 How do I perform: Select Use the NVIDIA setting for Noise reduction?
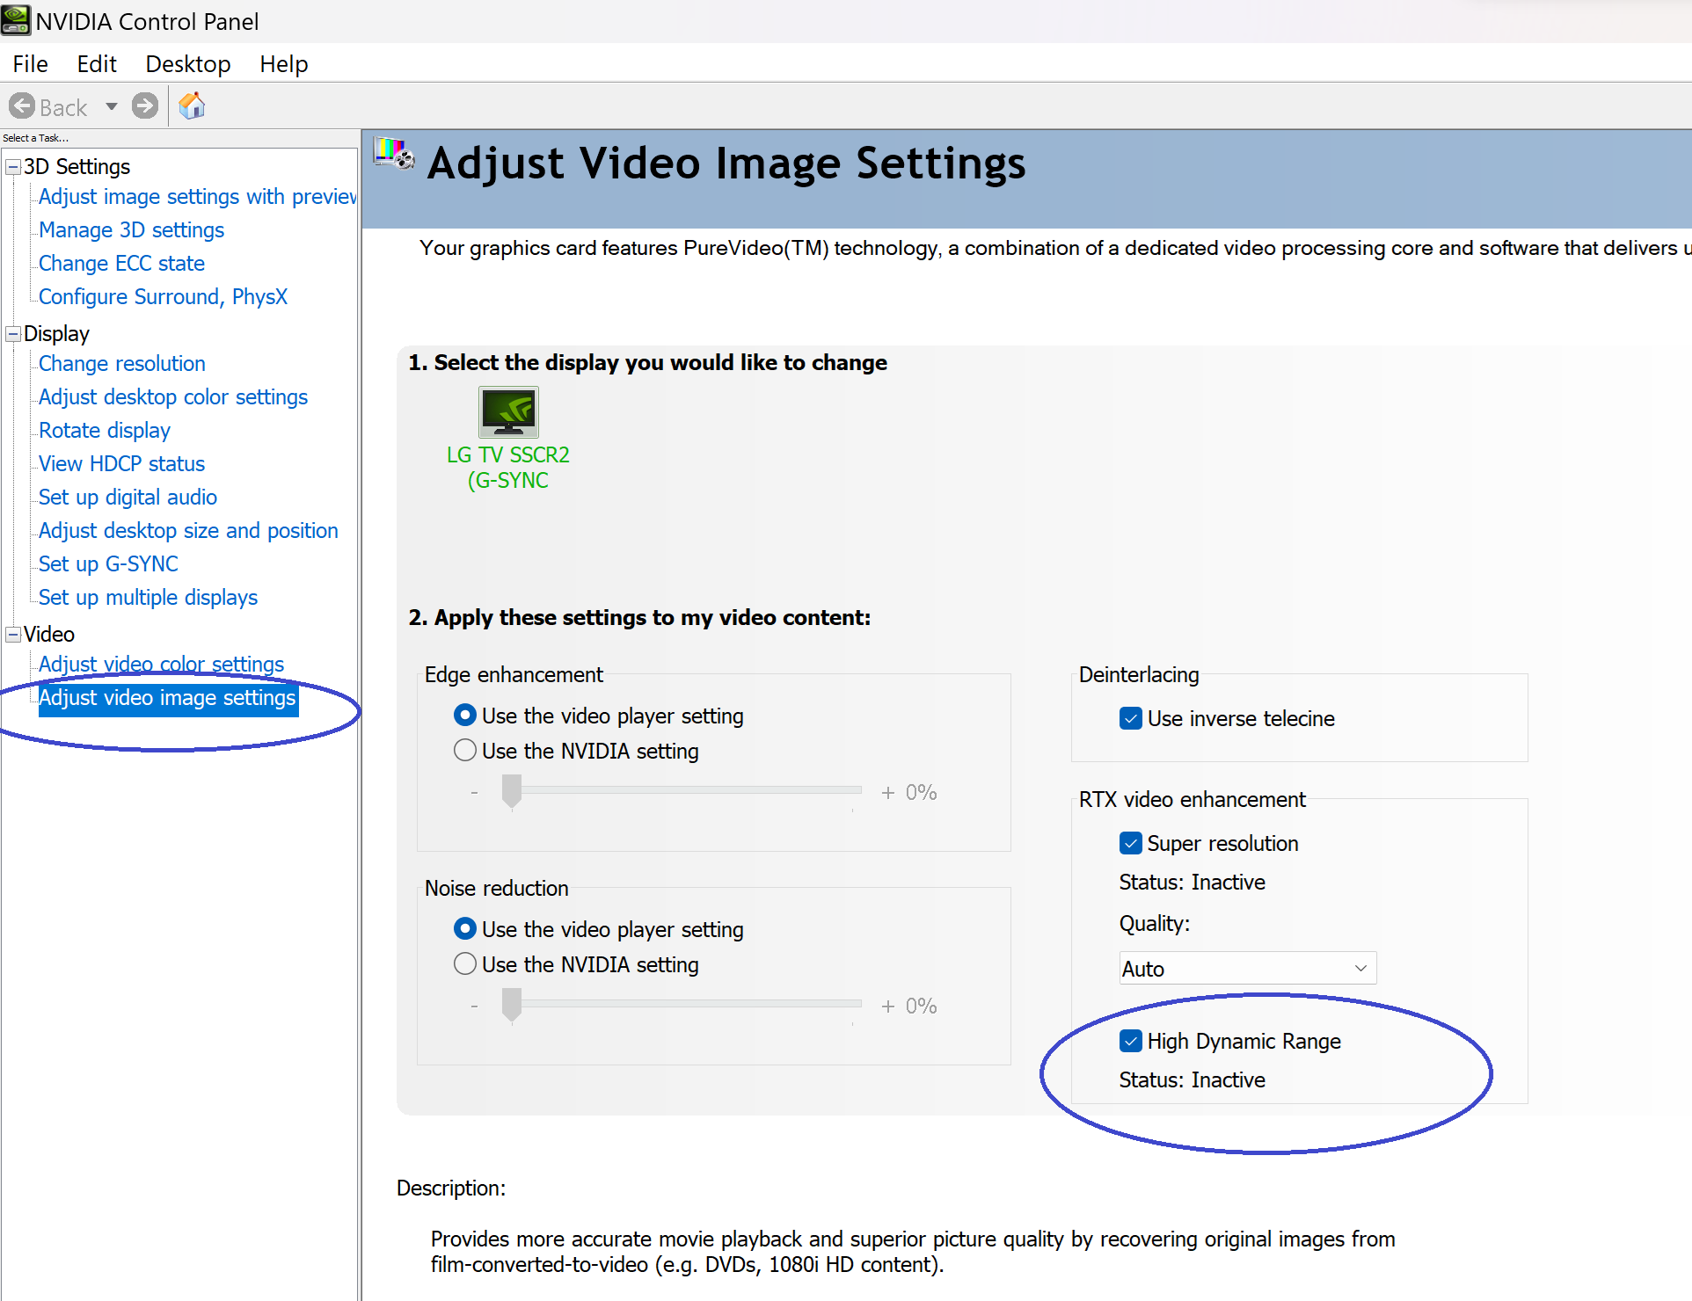click(465, 964)
